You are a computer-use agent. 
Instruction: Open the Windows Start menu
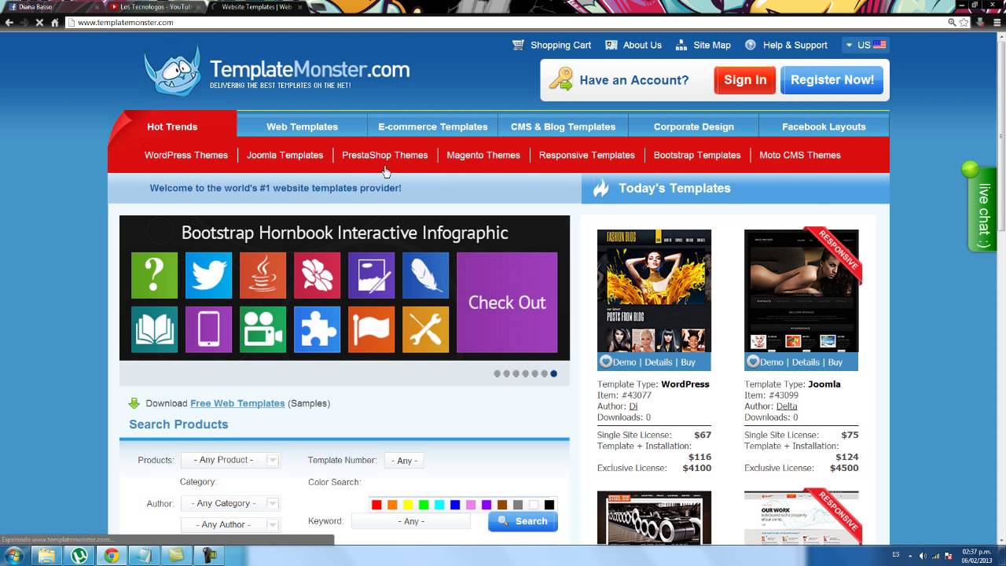tap(15, 555)
